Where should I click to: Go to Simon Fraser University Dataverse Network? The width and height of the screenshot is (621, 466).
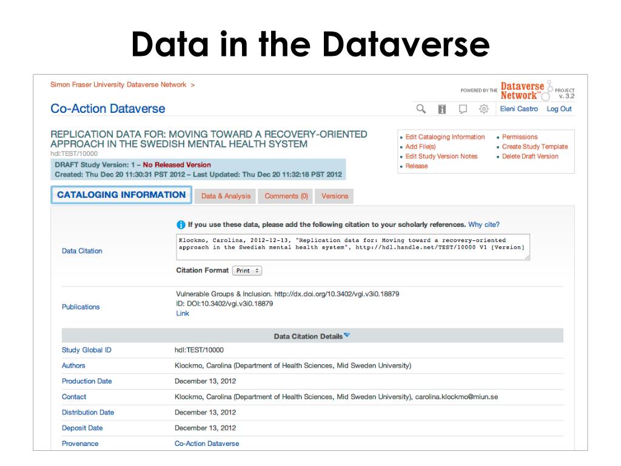point(118,85)
